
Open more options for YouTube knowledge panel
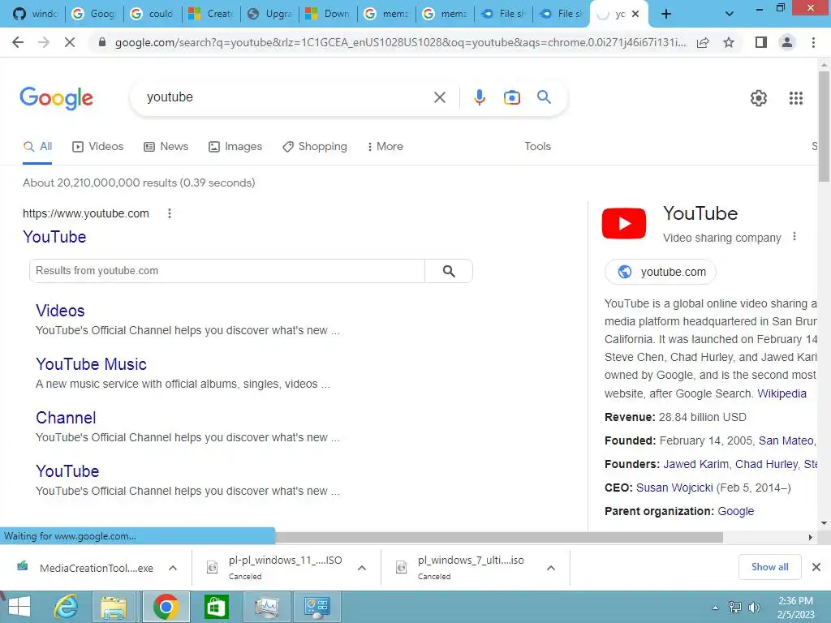[x=794, y=237]
